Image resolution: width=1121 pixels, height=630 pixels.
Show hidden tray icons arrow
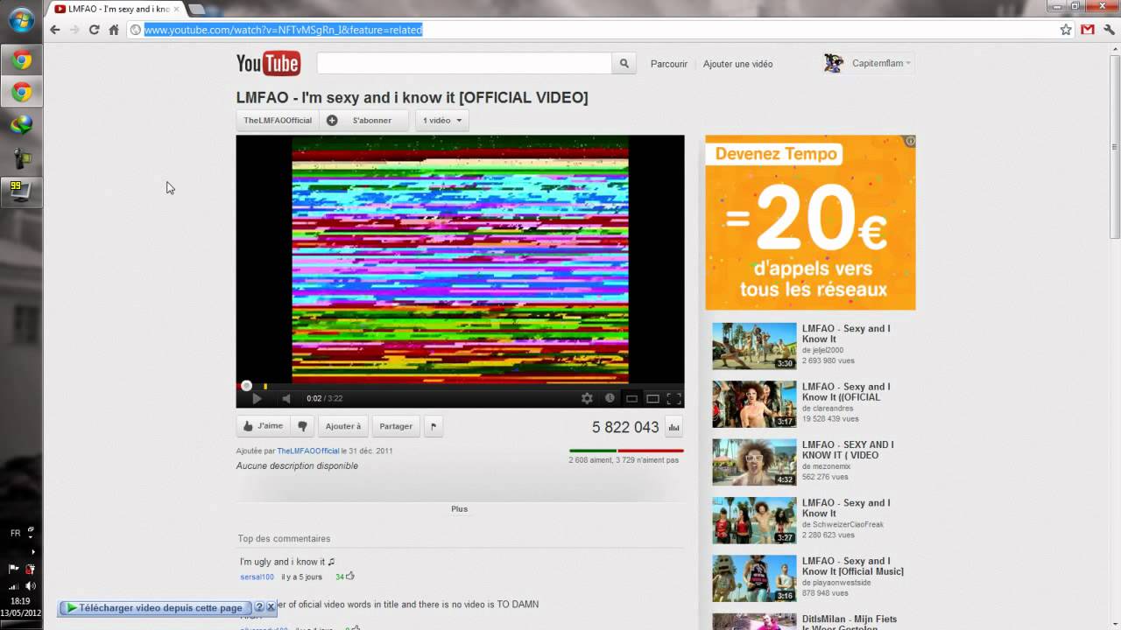click(x=33, y=551)
